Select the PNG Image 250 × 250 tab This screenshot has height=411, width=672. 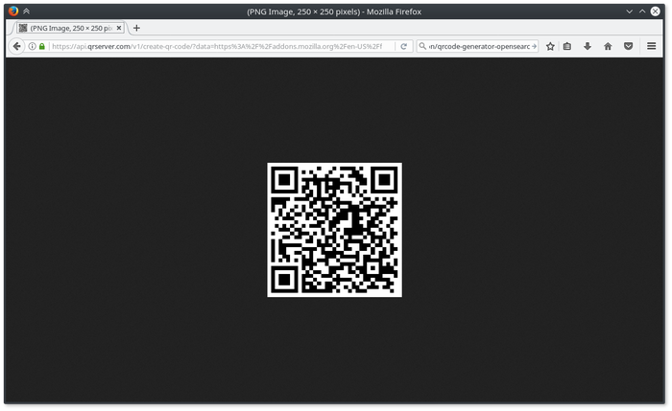point(71,28)
